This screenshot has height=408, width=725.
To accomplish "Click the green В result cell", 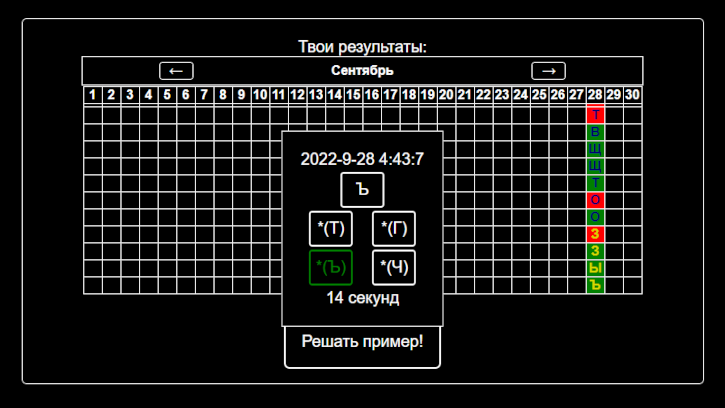I will pos(595,132).
